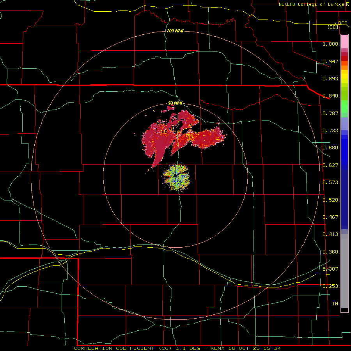Select the 0.627 scale label
Viewport: 351px width, 351px height.
(x=330, y=165)
